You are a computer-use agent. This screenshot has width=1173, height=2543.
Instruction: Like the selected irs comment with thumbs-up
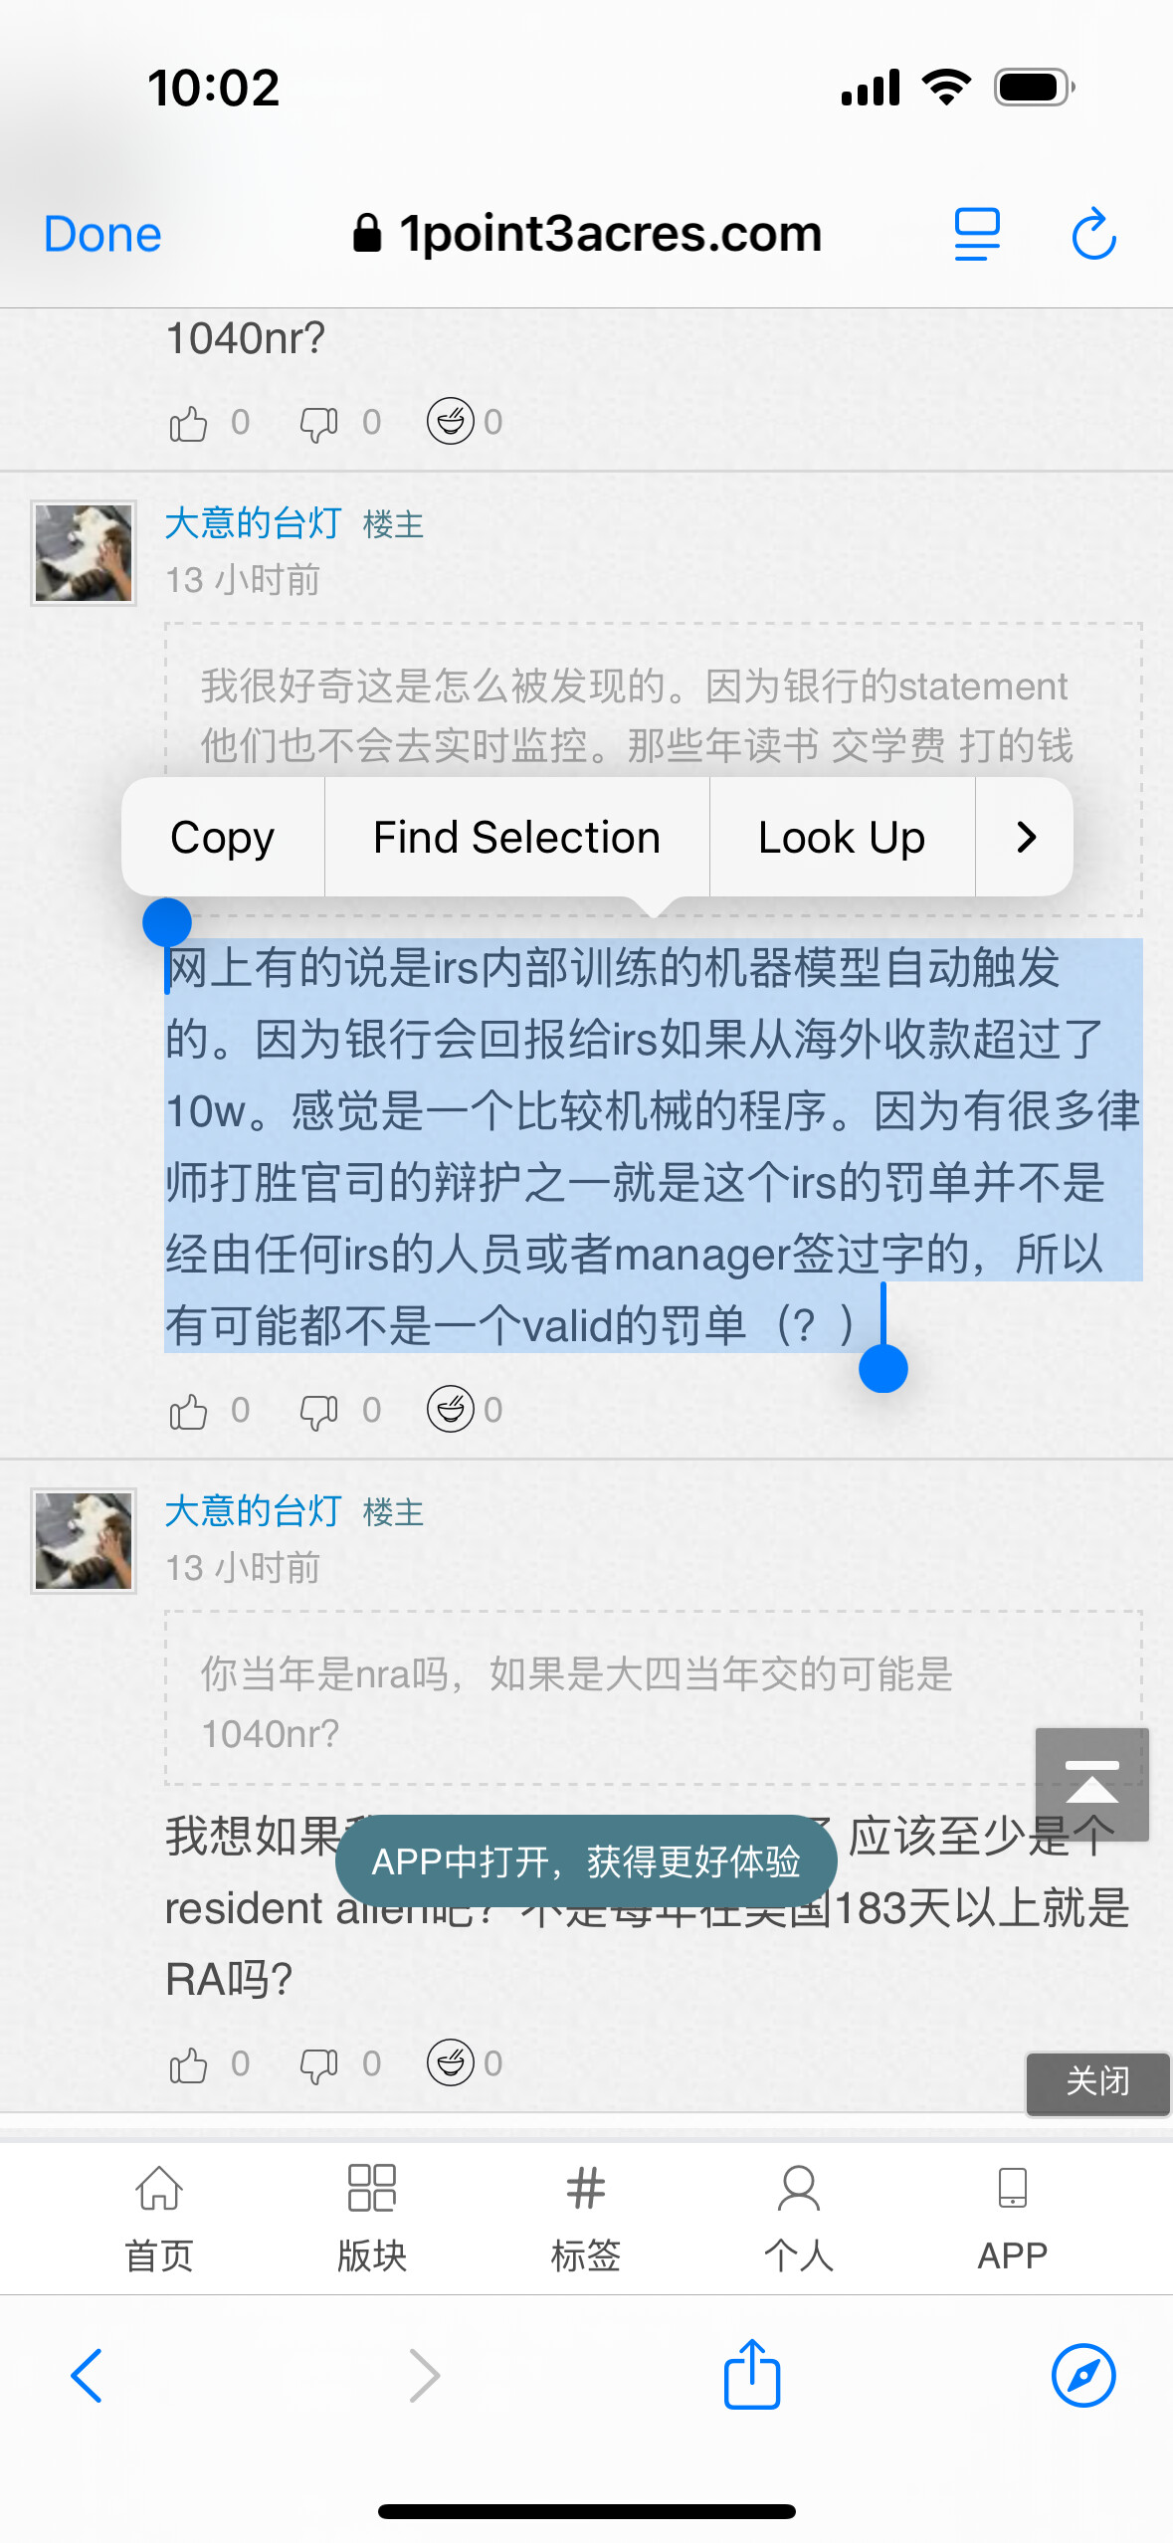[188, 1411]
